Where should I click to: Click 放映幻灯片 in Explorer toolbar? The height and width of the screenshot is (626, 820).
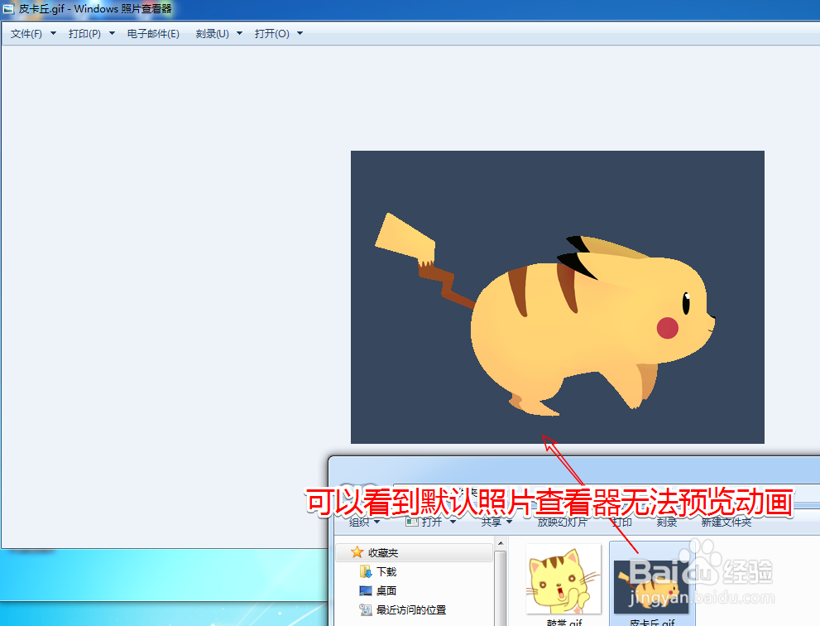tap(562, 522)
